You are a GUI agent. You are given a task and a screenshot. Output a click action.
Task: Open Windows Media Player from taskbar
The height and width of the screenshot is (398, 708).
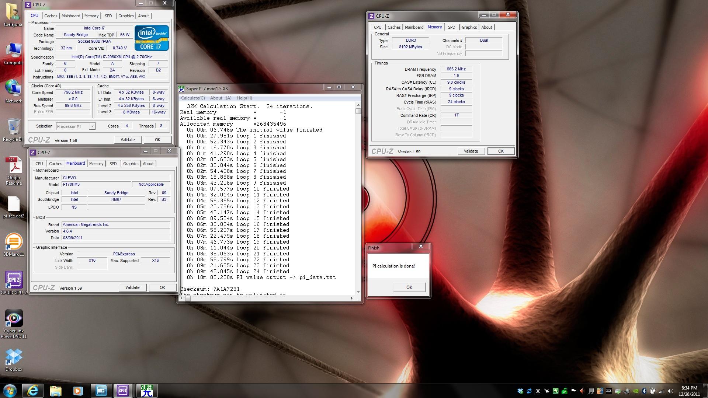tap(78, 390)
